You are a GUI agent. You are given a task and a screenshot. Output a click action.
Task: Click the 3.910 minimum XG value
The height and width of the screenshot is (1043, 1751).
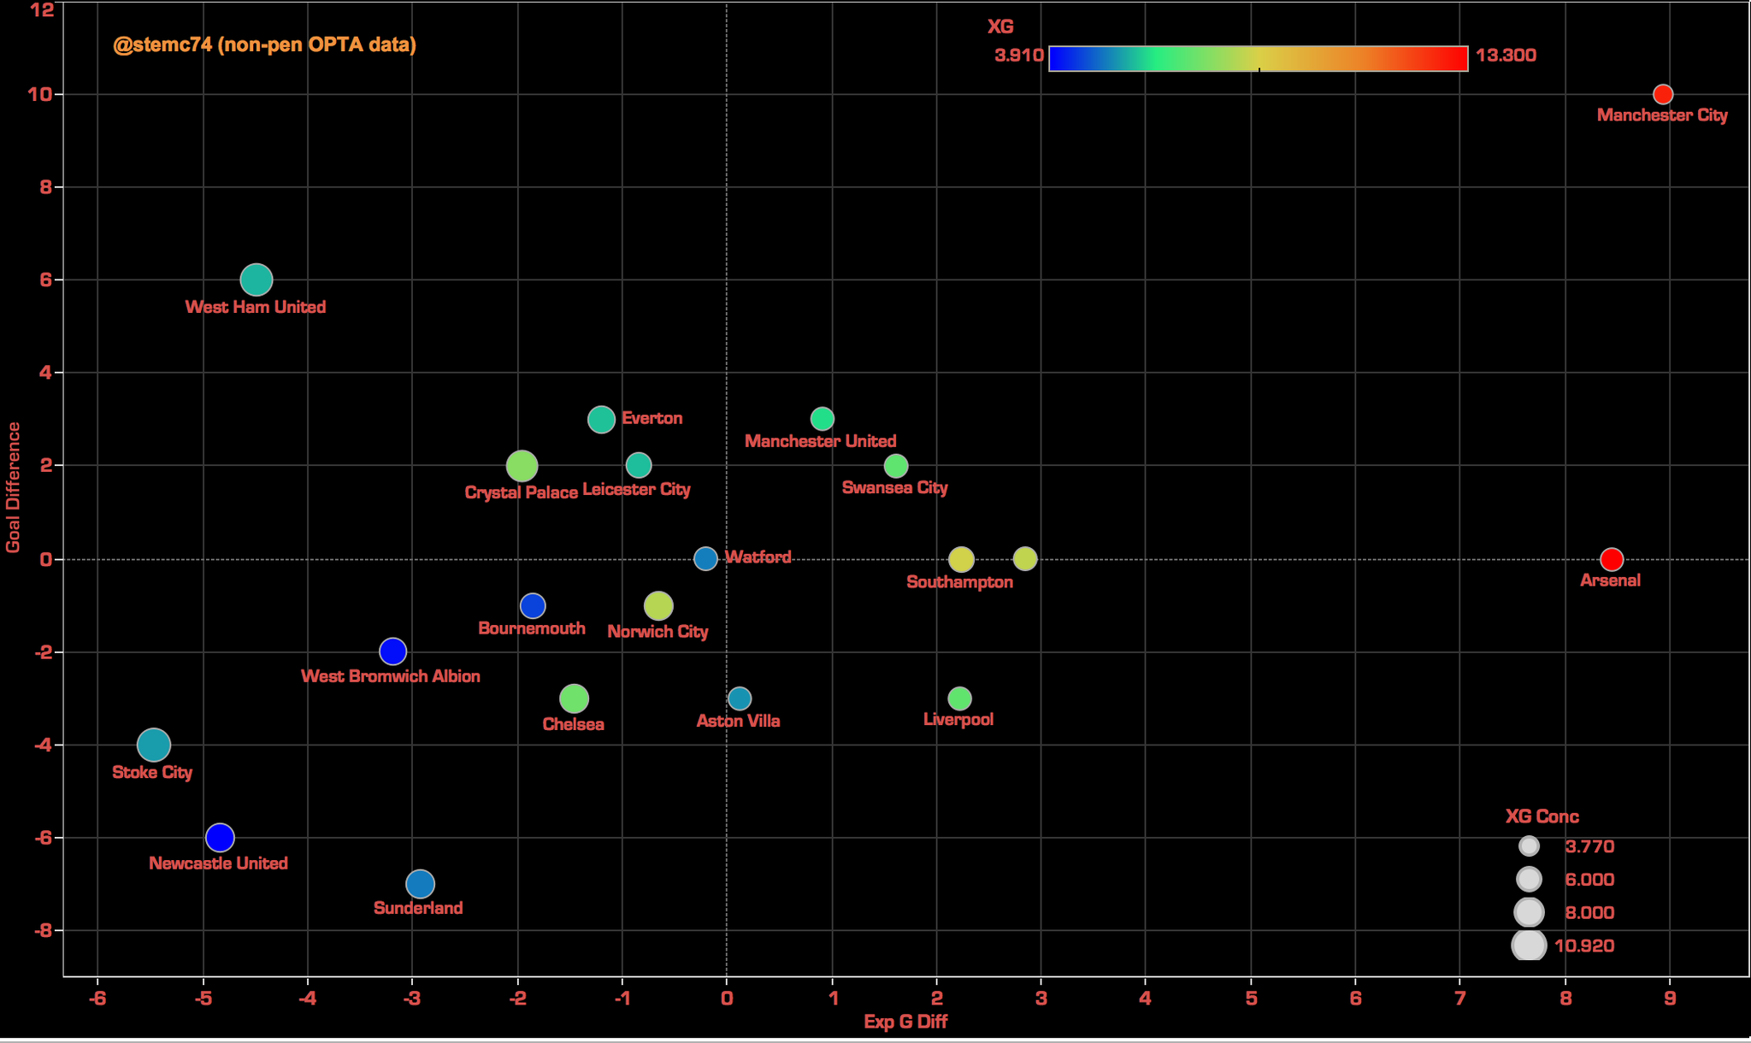(1018, 56)
